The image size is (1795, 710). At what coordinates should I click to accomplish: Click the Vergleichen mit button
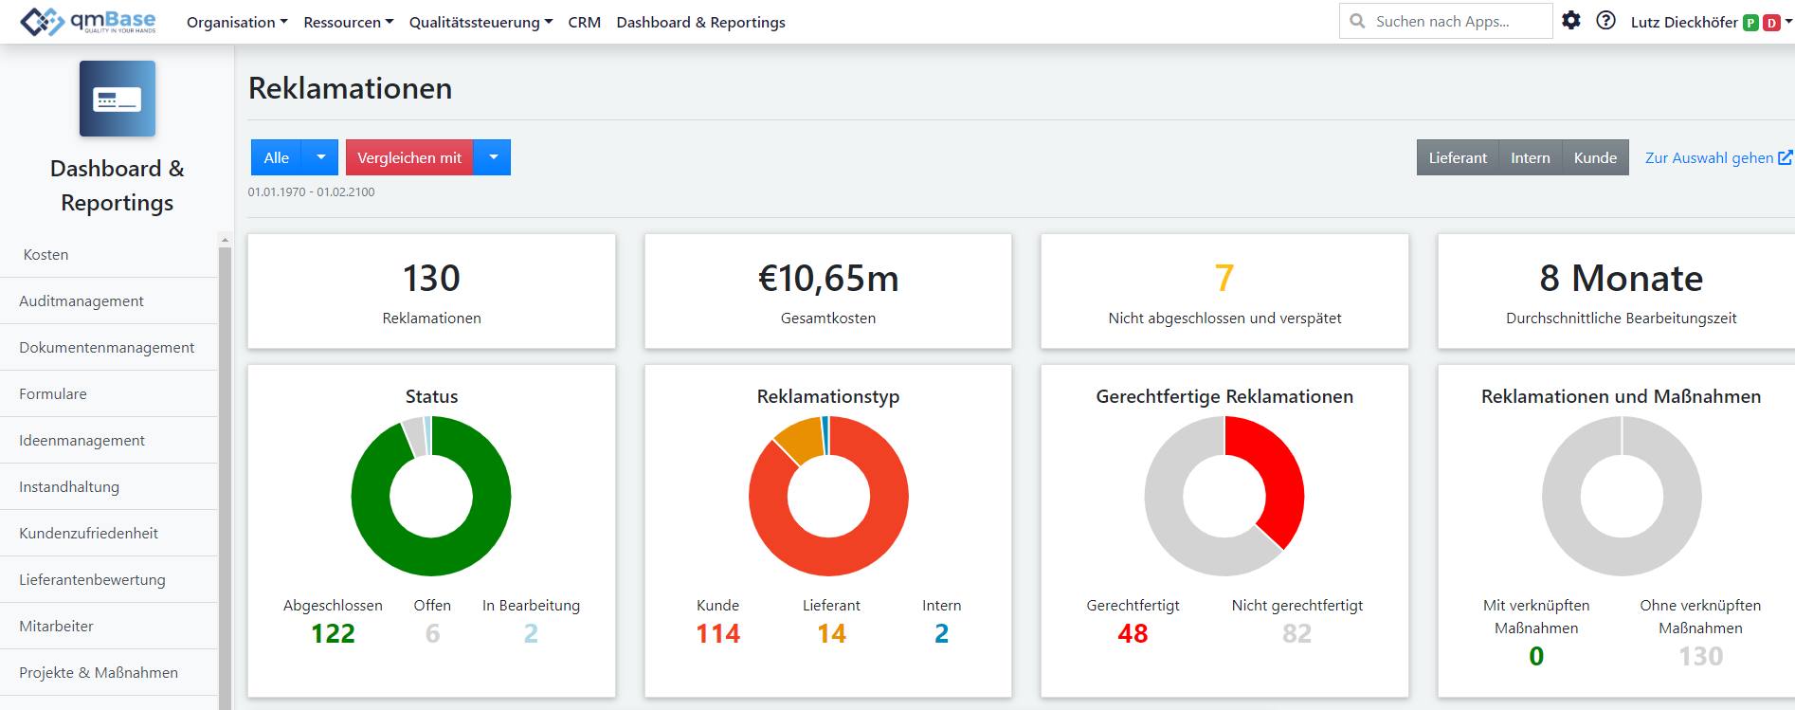[x=409, y=157]
